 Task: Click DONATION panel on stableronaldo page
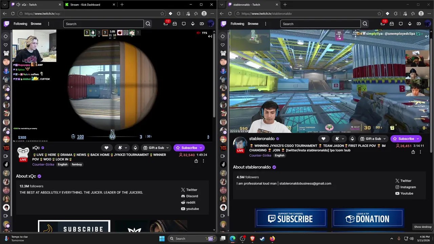368,218
